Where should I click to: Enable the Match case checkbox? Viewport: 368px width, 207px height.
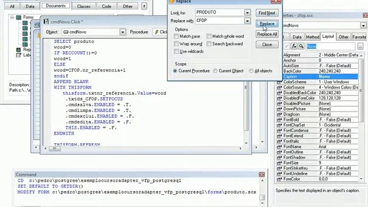point(177,36)
